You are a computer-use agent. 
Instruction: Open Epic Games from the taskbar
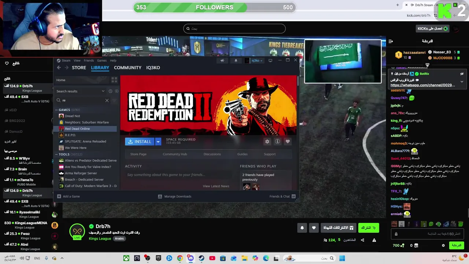[x=158, y=258]
